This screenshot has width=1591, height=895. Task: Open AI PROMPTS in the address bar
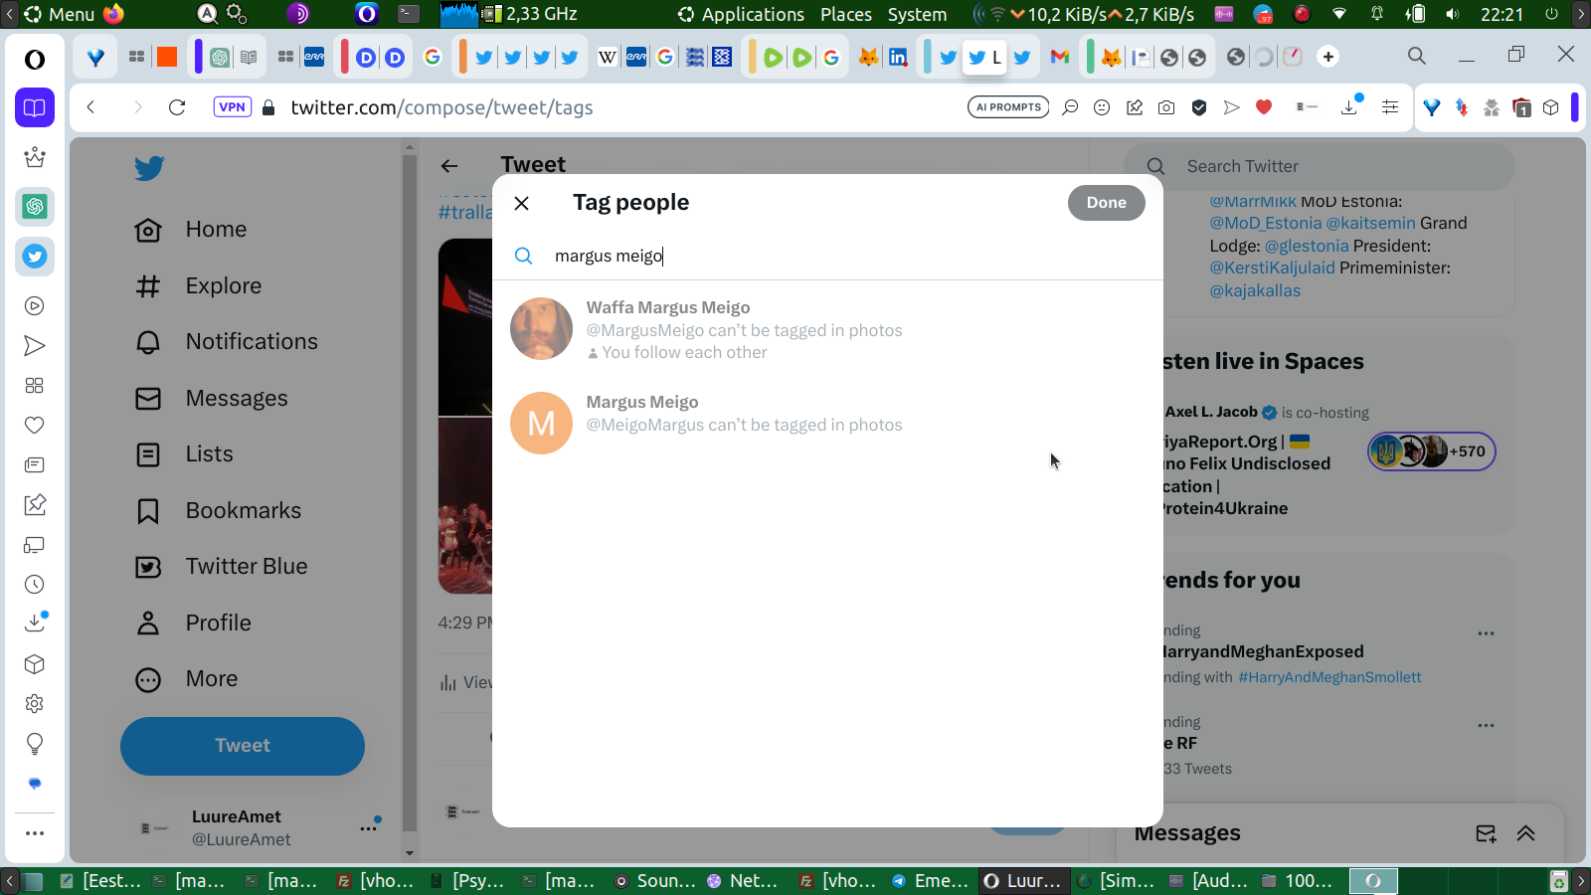(x=1008, y=107)
